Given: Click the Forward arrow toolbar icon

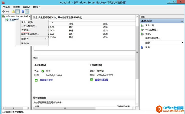Looking at the screenshot, I should 8,11.
